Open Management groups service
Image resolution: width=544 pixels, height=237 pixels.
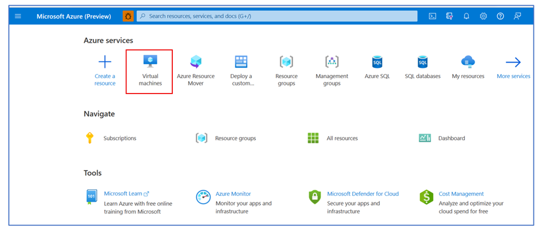[x=331, y=70]
